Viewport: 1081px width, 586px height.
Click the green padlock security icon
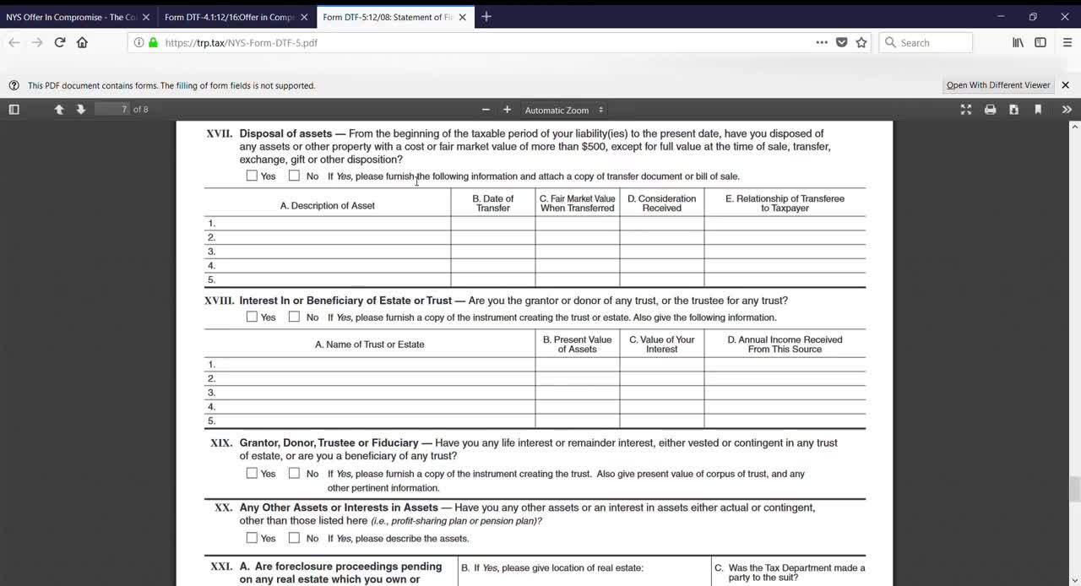pyautogui.click(x=153, y=42)
